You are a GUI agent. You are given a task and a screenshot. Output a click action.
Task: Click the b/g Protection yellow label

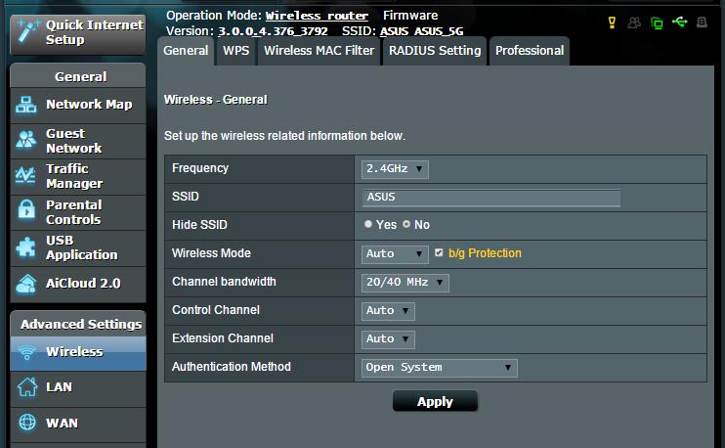[x=485, y=253]
